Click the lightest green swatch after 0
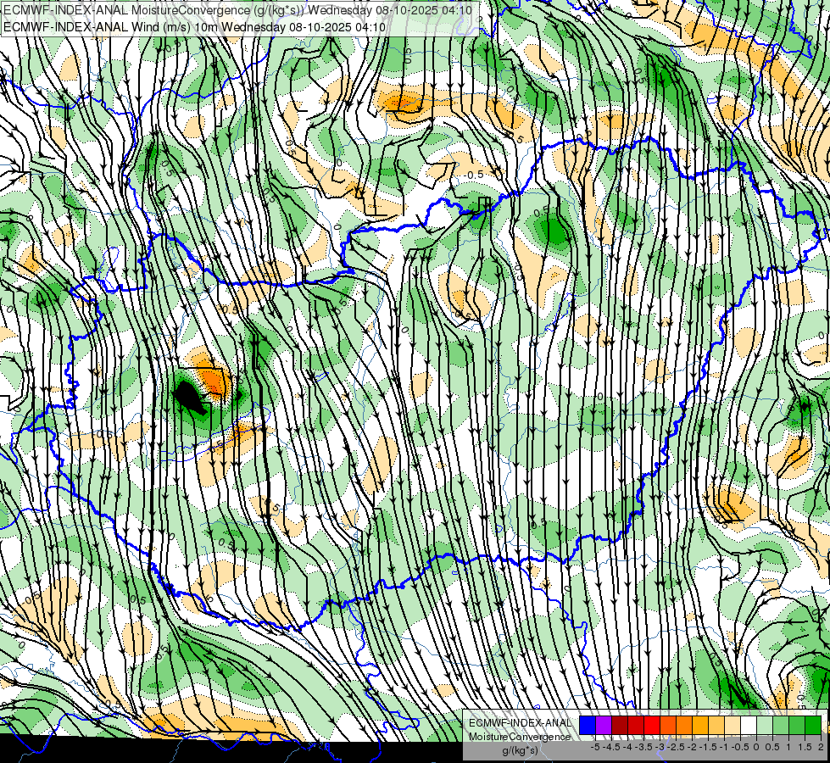The image size is (830, 763). (765, 726)
